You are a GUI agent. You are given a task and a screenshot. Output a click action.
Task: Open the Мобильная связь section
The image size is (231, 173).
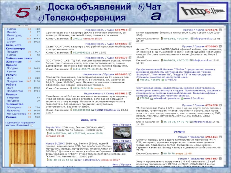tap(19, 58)
